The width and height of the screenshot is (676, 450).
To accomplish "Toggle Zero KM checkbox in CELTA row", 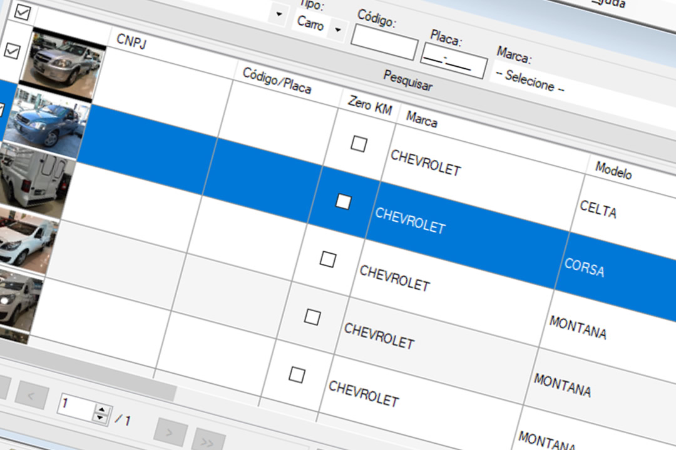I will [x=359, y=144].
